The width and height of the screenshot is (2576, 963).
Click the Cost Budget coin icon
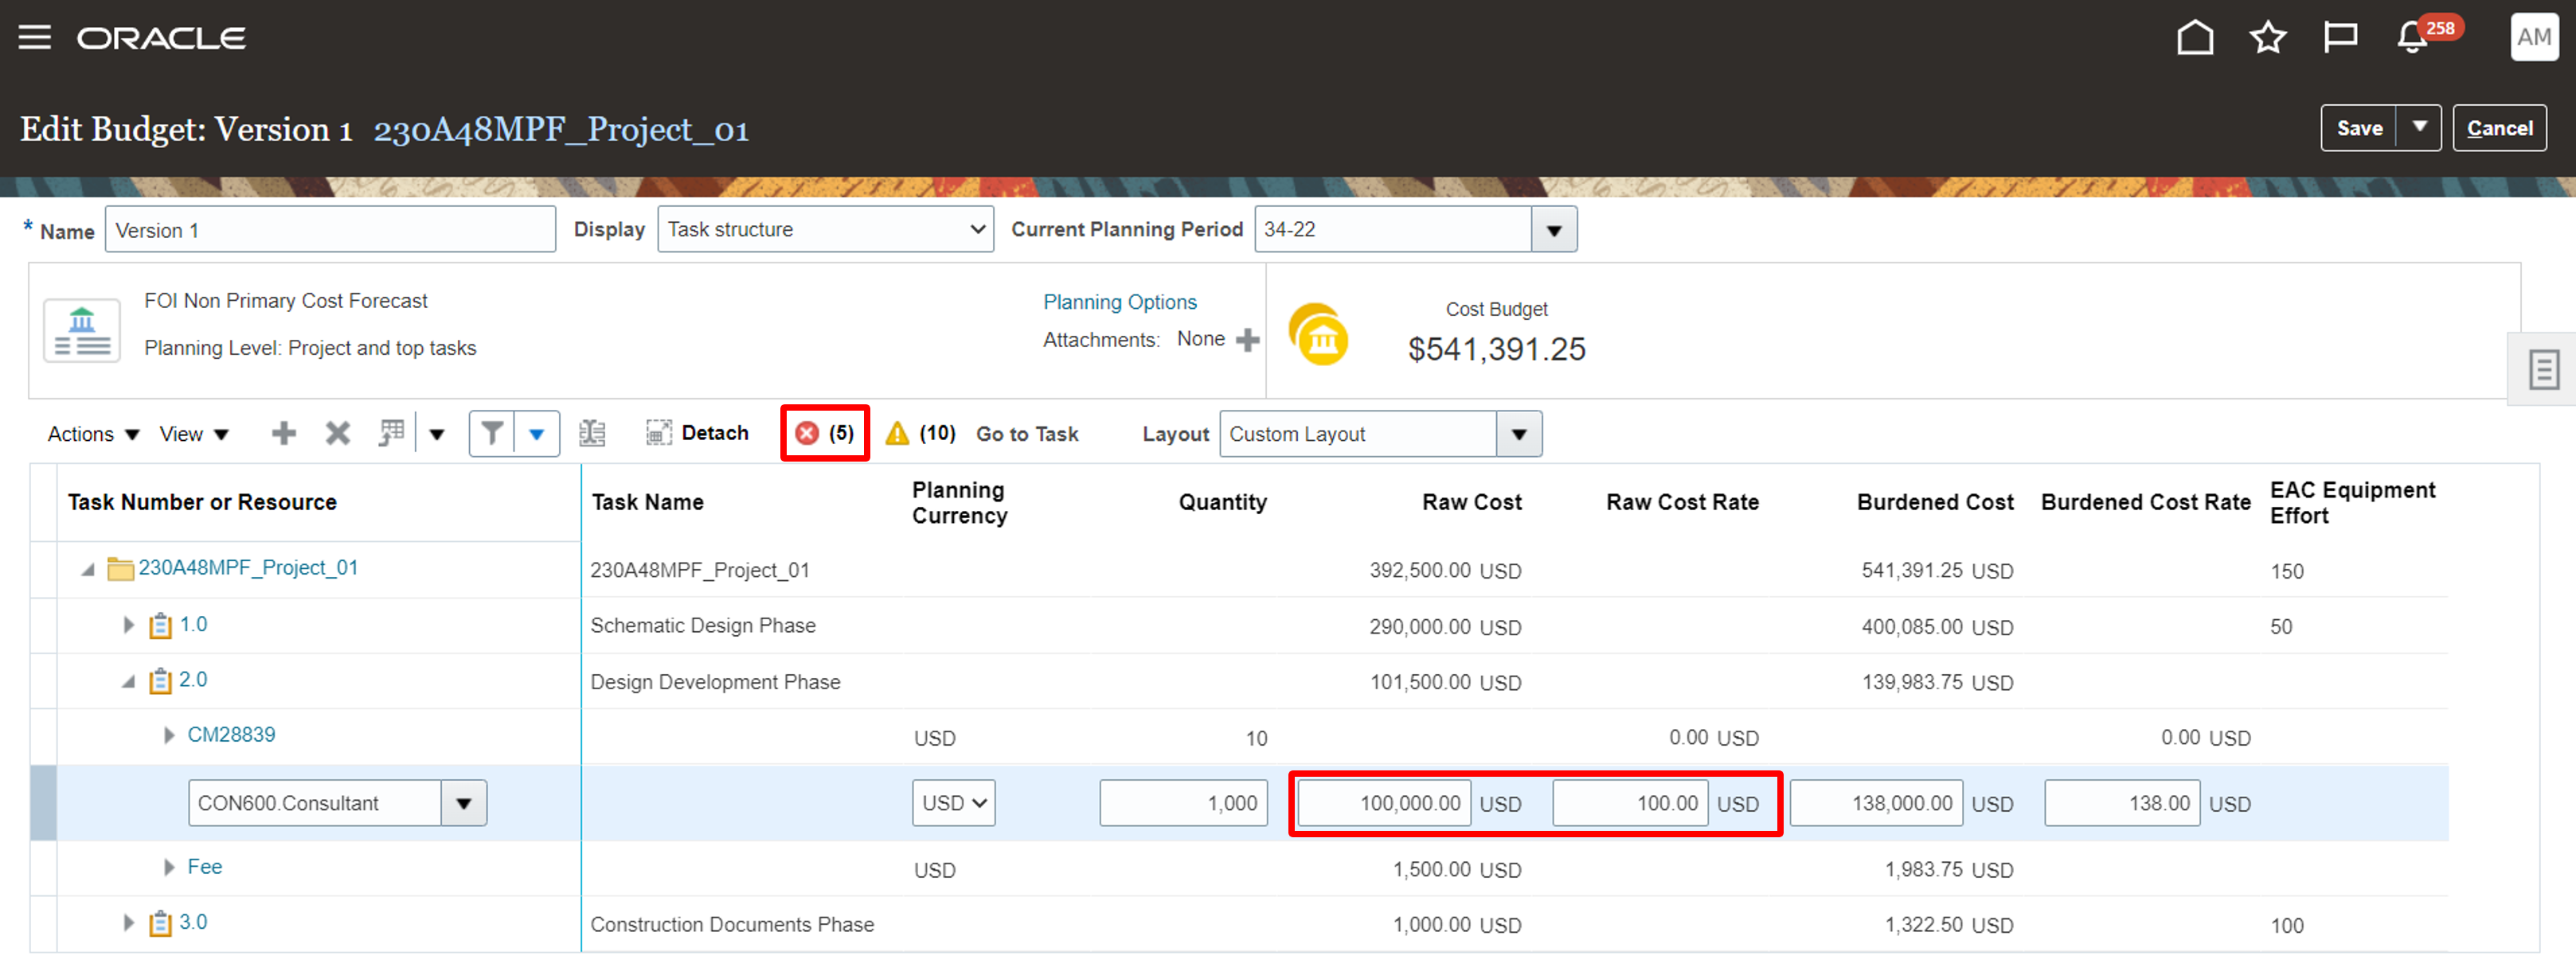[x=1318, y=334]
